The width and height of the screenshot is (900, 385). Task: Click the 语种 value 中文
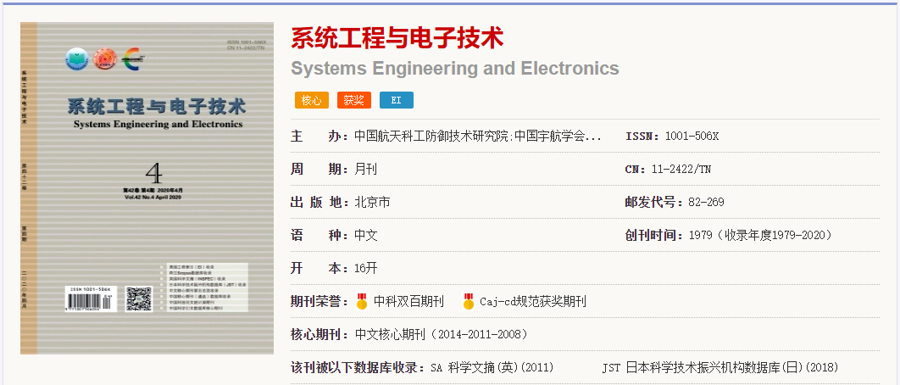(x=365, y=236)
